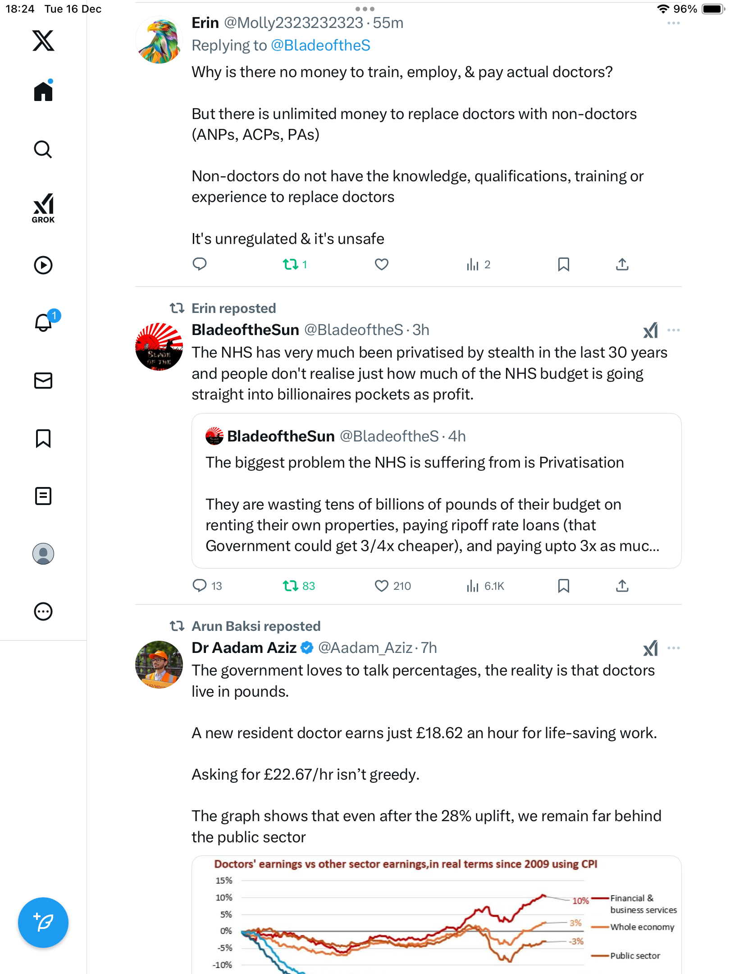Compose a new post
This screenshot has height=974, width=730.
pos(43,923)
